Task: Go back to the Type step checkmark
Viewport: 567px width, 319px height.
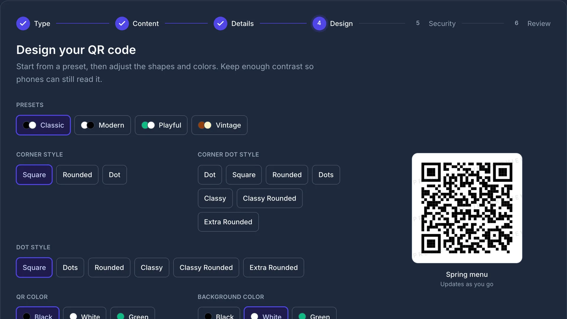Action: (x=23, y=23)
